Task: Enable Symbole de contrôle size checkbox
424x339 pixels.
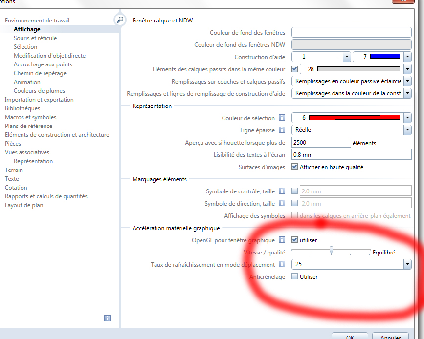Action: (295, 191)
